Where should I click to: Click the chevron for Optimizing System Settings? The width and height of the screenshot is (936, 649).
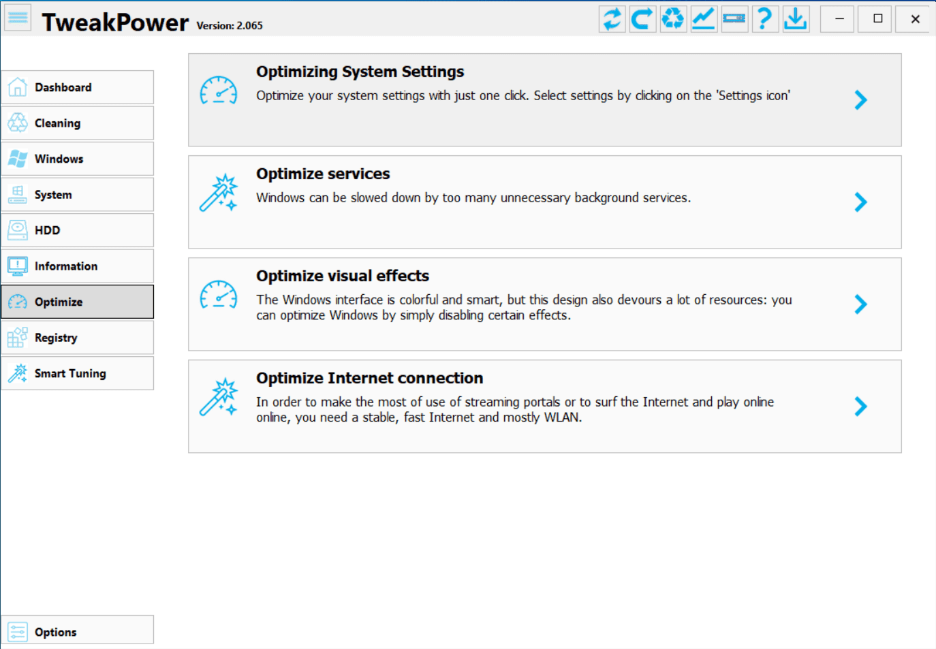[861, 100]
